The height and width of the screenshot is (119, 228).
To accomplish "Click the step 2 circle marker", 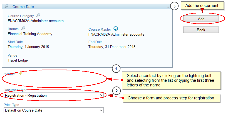I will 117,91.
